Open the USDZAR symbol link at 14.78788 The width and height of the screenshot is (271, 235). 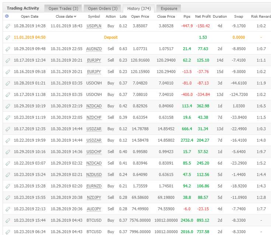(94, 129)
